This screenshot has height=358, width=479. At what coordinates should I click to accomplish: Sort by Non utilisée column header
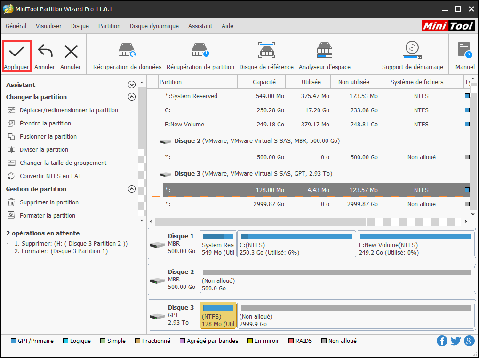[355, 82]
